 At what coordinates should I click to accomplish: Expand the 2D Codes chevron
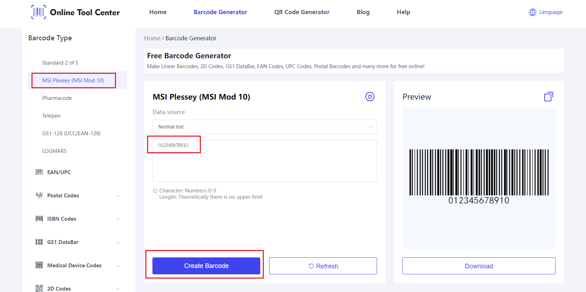(118, 289)
